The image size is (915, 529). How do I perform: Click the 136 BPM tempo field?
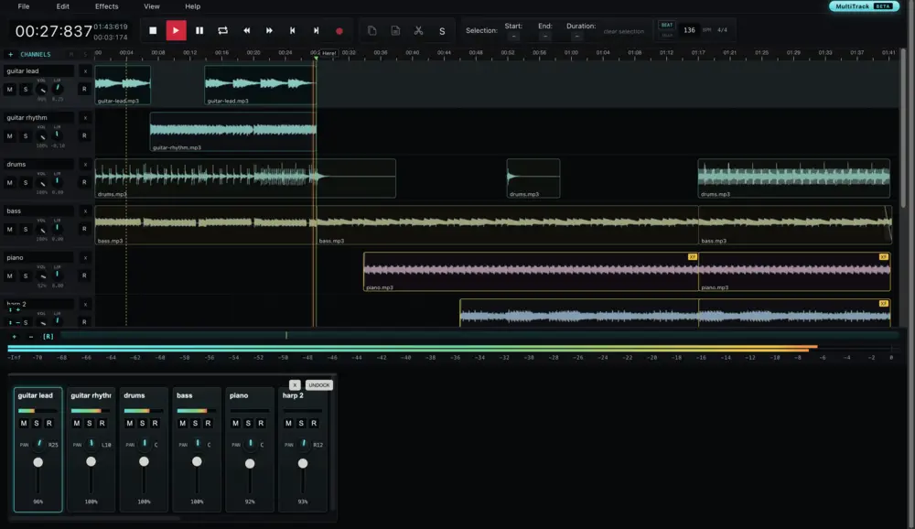689,30
